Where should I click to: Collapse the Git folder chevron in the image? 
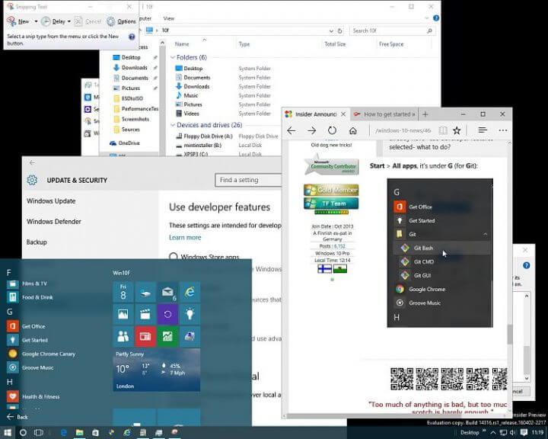tap(486, 234)
